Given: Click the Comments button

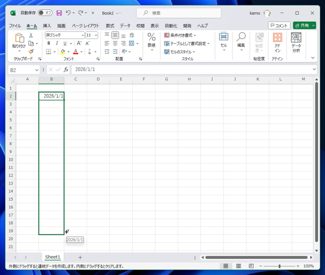Looking at the screenshot, I should point(279,25).
